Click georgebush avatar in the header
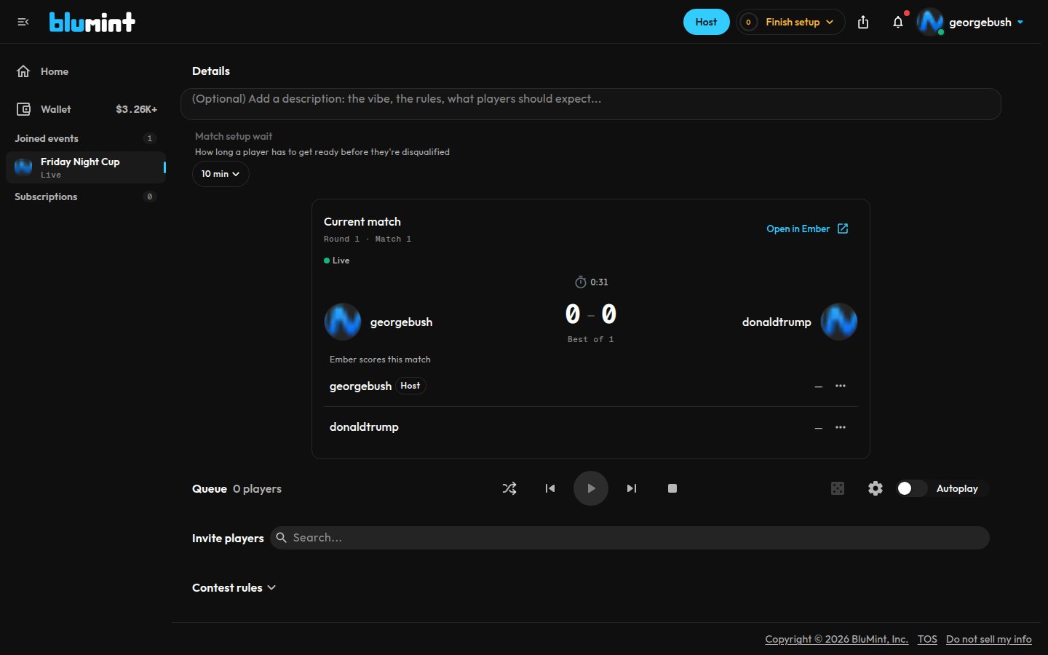Image resolution: width=1048 pixels, height=655 pixels. (930, 22)
